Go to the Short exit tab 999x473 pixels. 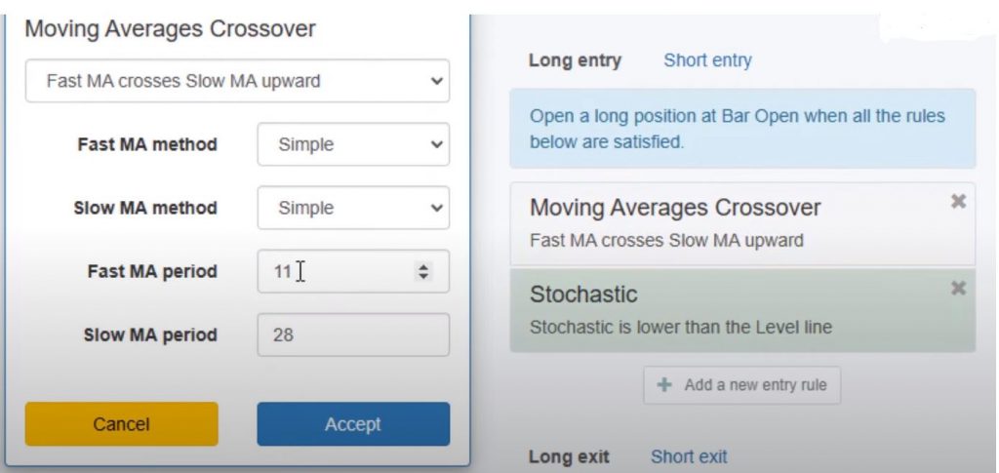click(x=689, y=456)
